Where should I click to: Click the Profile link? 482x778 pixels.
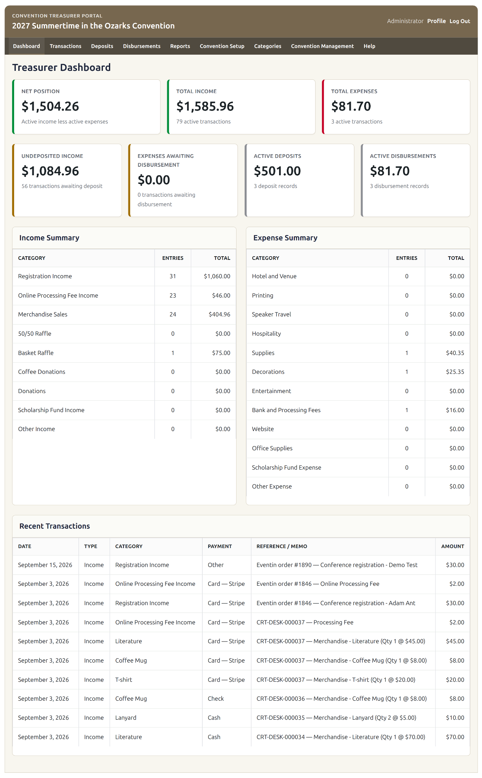[437, 21]
